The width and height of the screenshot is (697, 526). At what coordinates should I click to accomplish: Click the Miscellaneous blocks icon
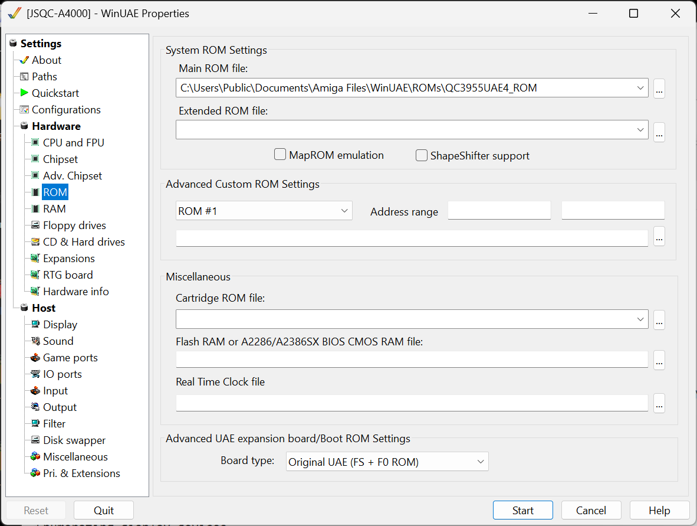pyautogui.click(x=35, y=456)
